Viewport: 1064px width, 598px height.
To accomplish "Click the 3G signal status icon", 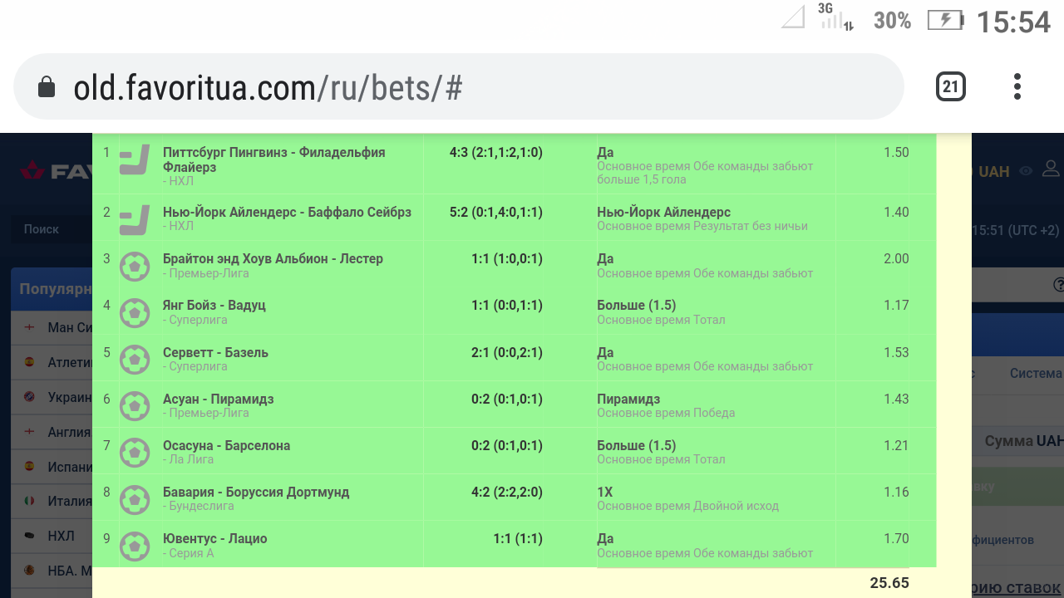I will (x=836, y=17).
